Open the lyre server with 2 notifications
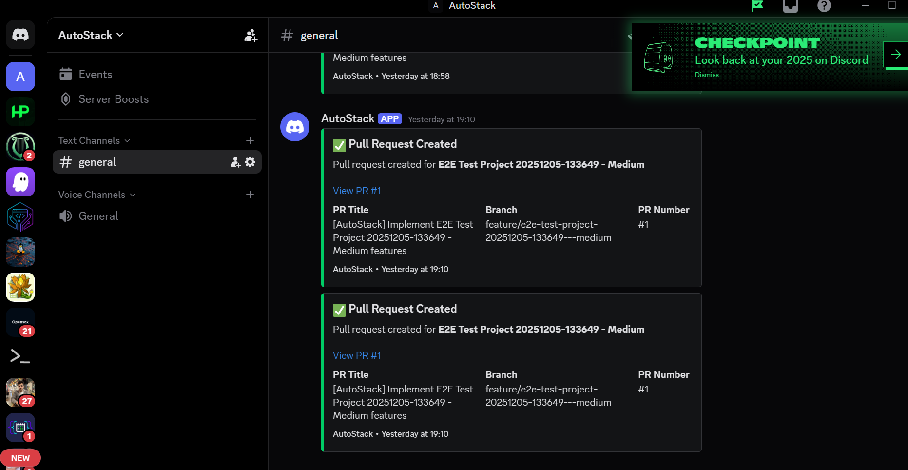This screenshot has width=908, height=470. coord(20,147)
